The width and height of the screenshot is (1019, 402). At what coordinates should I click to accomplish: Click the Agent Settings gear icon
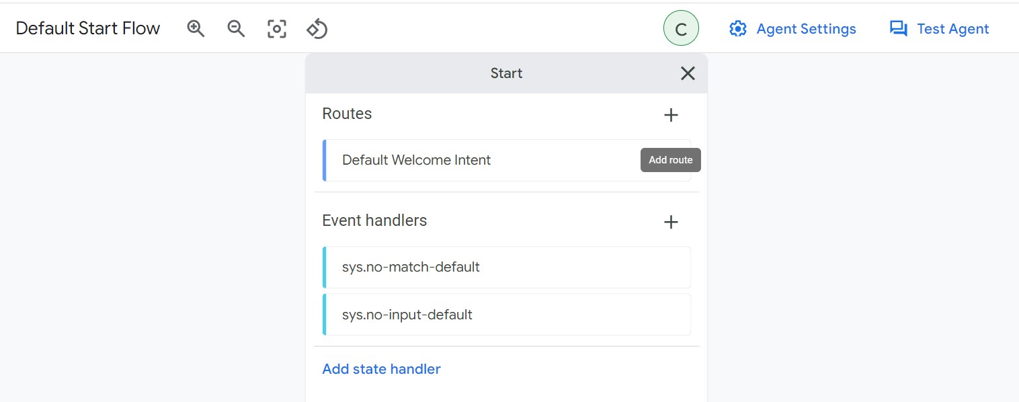point(738,29)
